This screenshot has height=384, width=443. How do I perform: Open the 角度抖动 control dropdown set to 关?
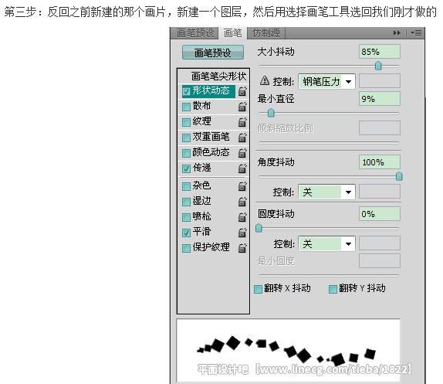point(326,192)
